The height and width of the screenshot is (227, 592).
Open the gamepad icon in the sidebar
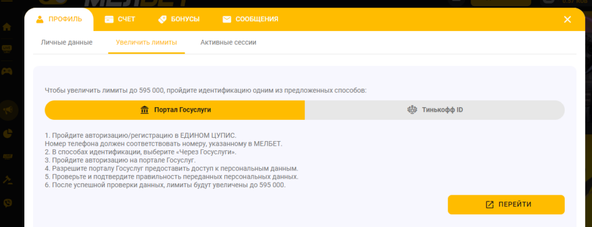[x=7, y=71]
